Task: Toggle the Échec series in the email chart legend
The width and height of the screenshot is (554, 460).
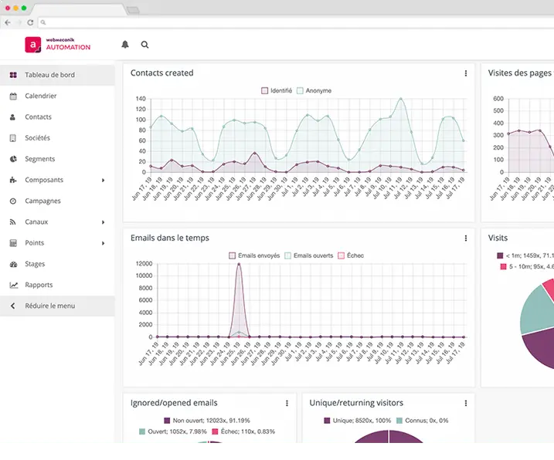Action: [351, 255]
